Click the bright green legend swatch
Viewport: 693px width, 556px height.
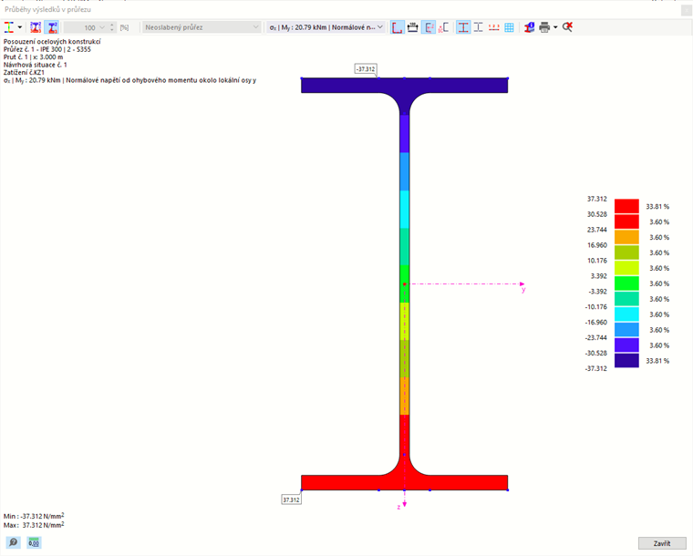626,283
